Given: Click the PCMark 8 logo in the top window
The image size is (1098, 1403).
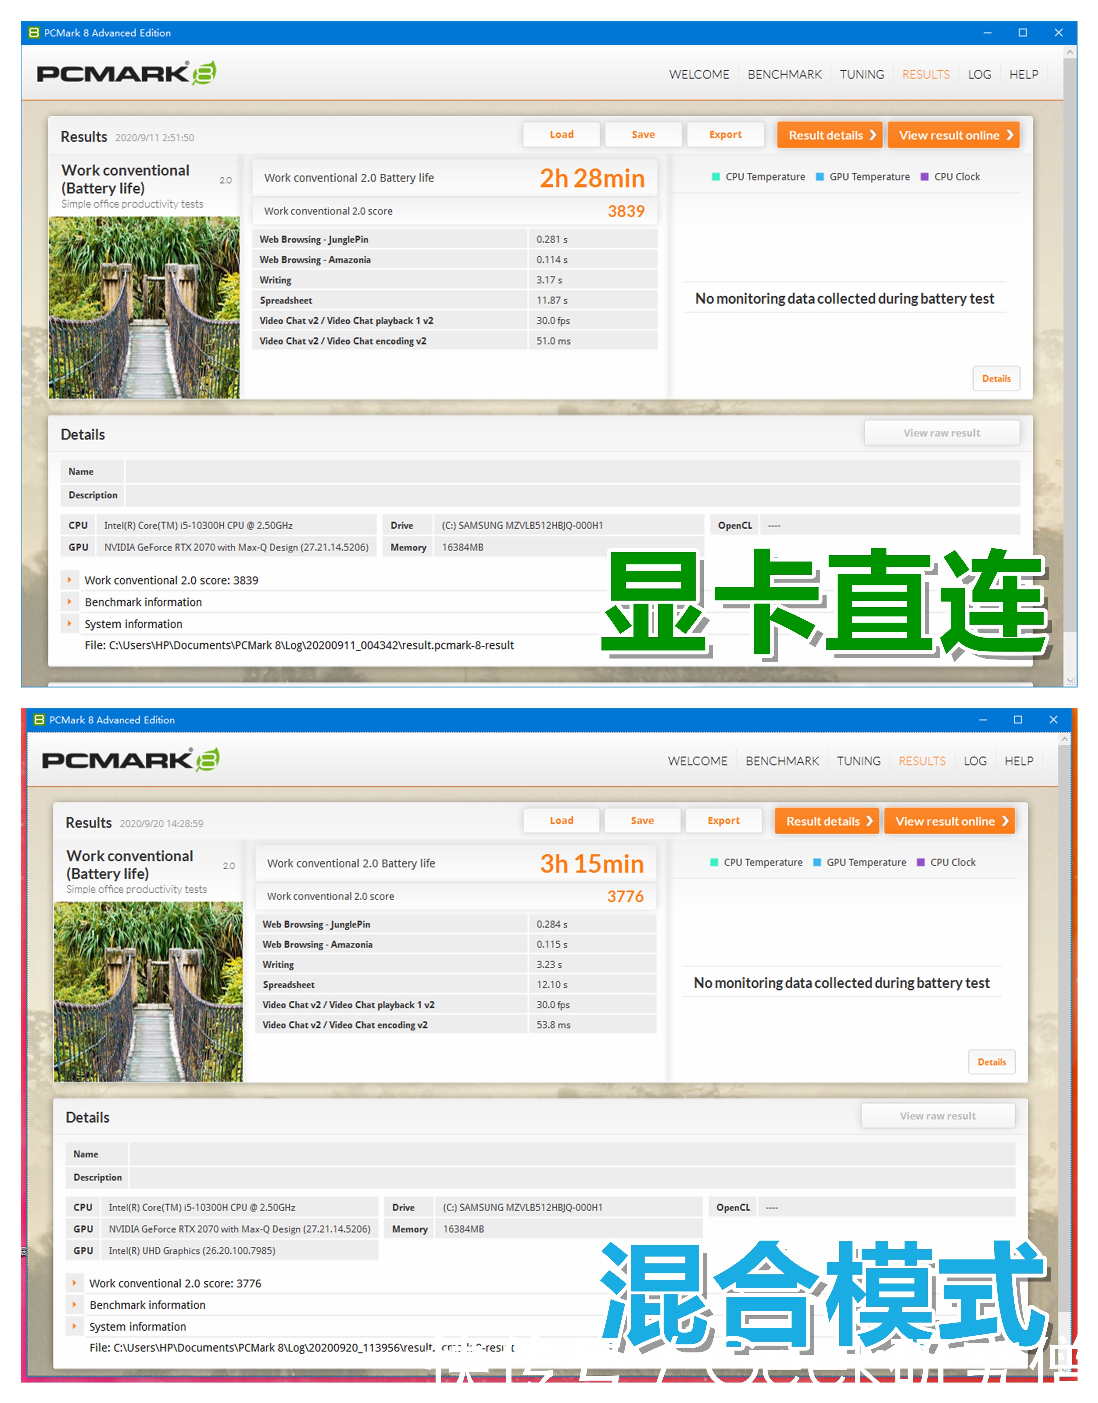Looking at the screenshot, I should [x=125, y=73].
